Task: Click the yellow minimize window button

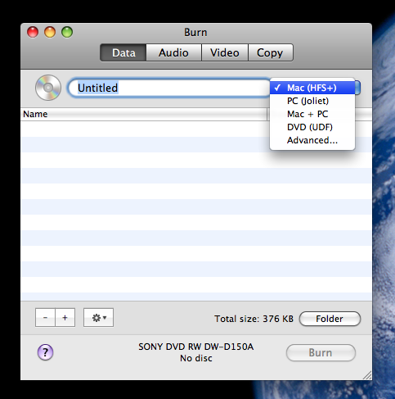Action: click(x=50, y=32)
